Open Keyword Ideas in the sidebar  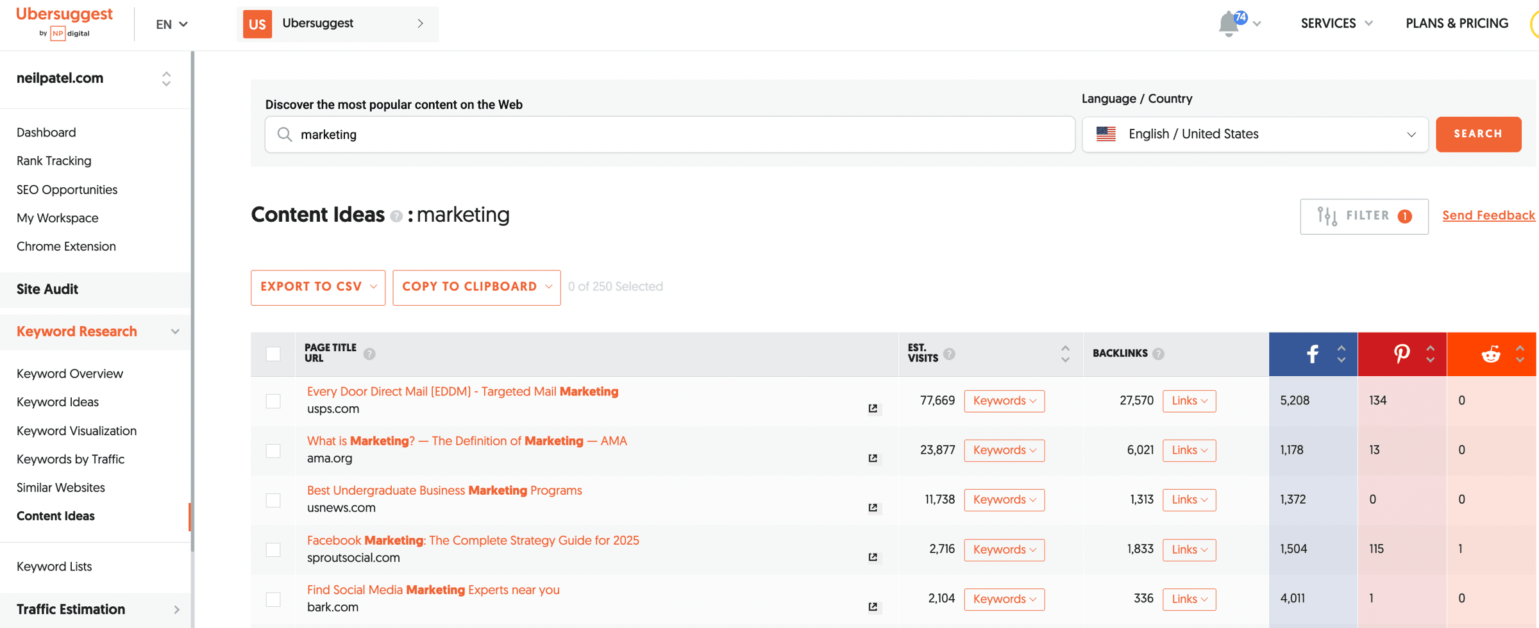(x=58, y=402)
